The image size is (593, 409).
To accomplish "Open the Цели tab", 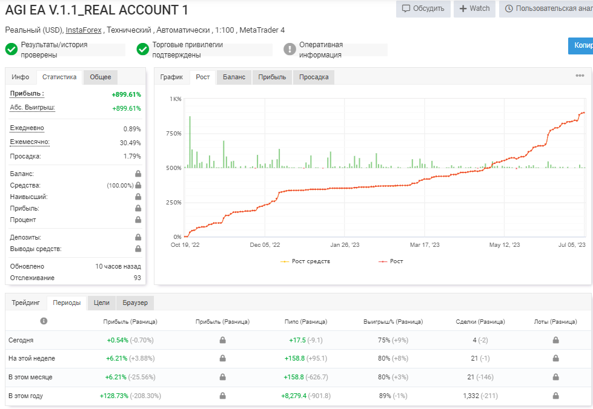I will 102,303.
